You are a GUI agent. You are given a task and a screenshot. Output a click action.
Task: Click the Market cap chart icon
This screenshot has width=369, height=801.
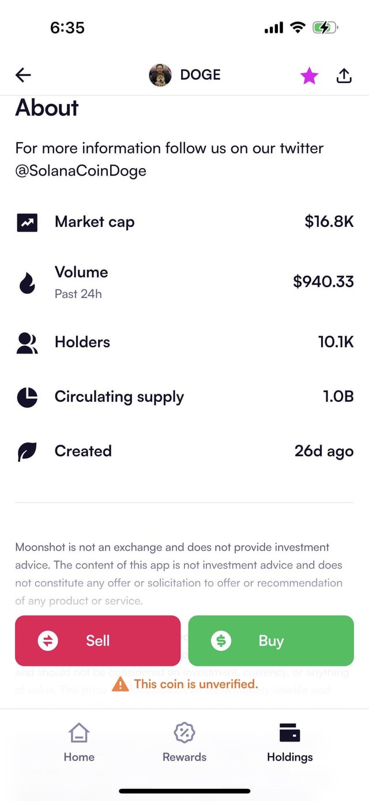pyautogui.click(x=27, y=222)
